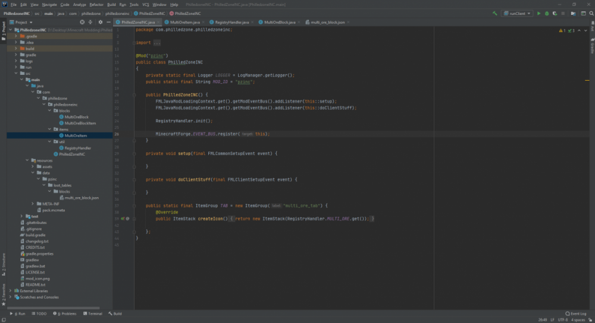
Task: Collapse the items package arrow
Action: [50, 129]
